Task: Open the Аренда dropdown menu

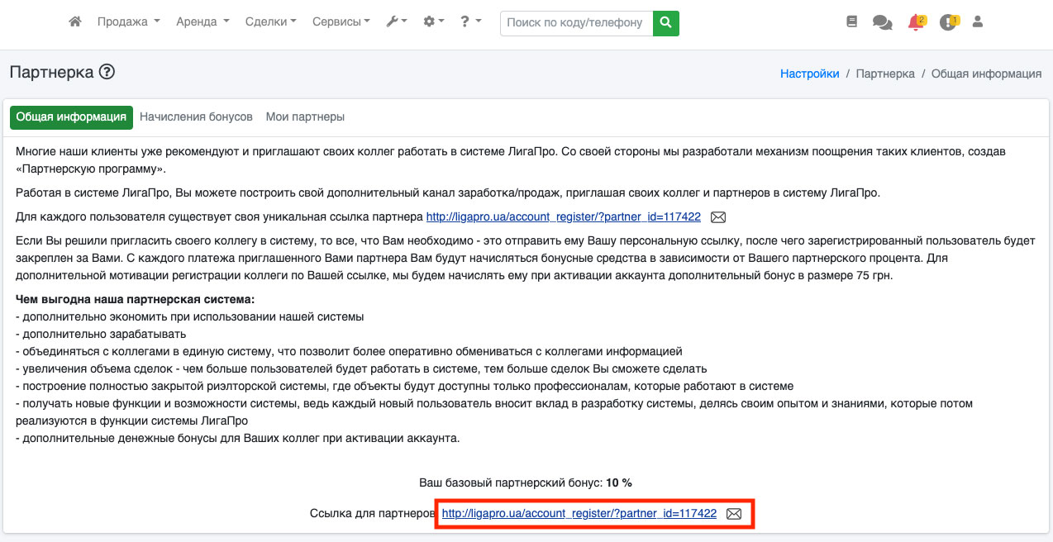Action: [x=202, y=22]
